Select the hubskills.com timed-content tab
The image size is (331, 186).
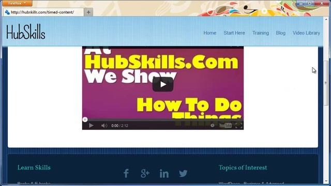[x=43, y=12]
